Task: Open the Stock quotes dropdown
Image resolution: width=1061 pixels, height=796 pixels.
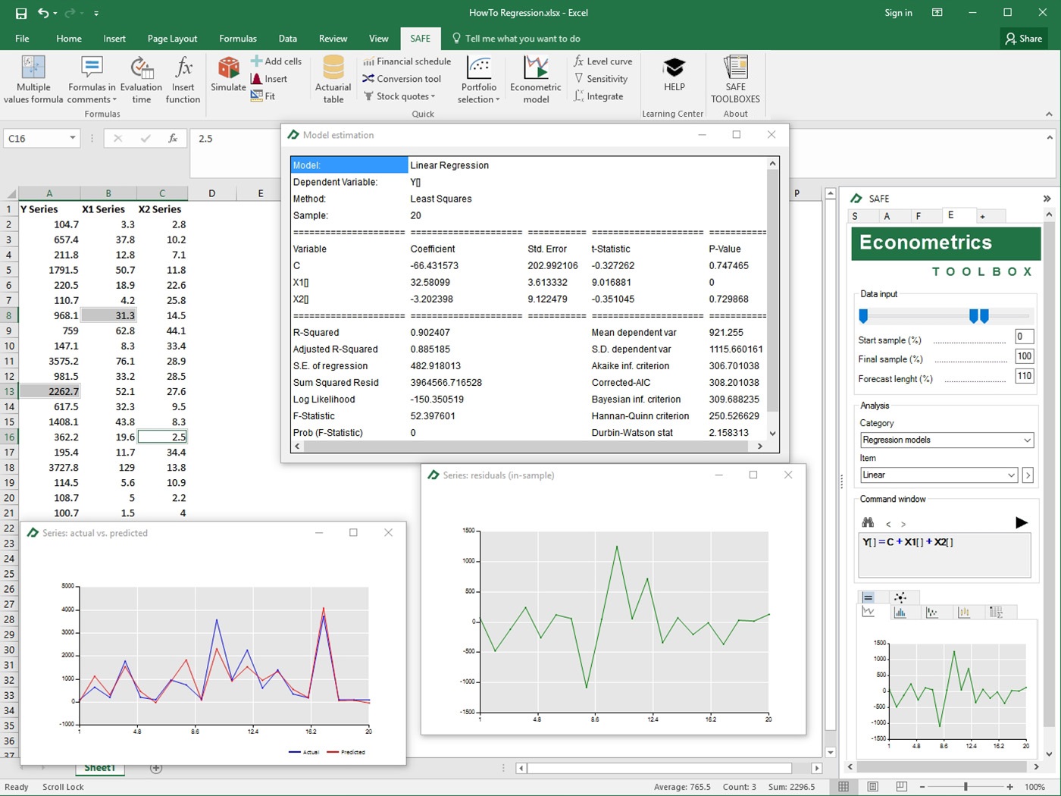Action: 399,96
